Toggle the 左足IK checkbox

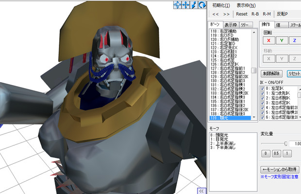click(x=262, y=88)
